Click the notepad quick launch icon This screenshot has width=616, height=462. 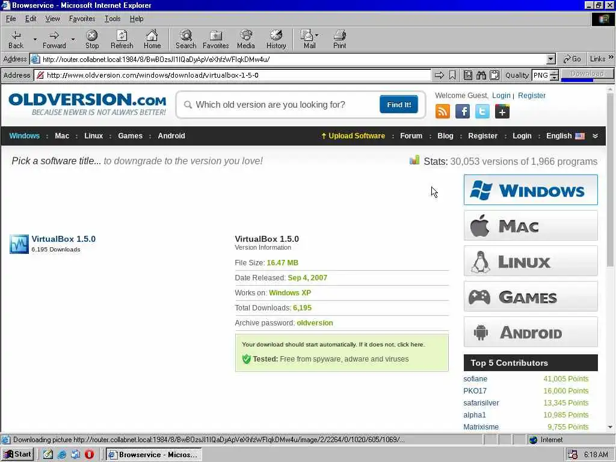(x=48, y=455)
